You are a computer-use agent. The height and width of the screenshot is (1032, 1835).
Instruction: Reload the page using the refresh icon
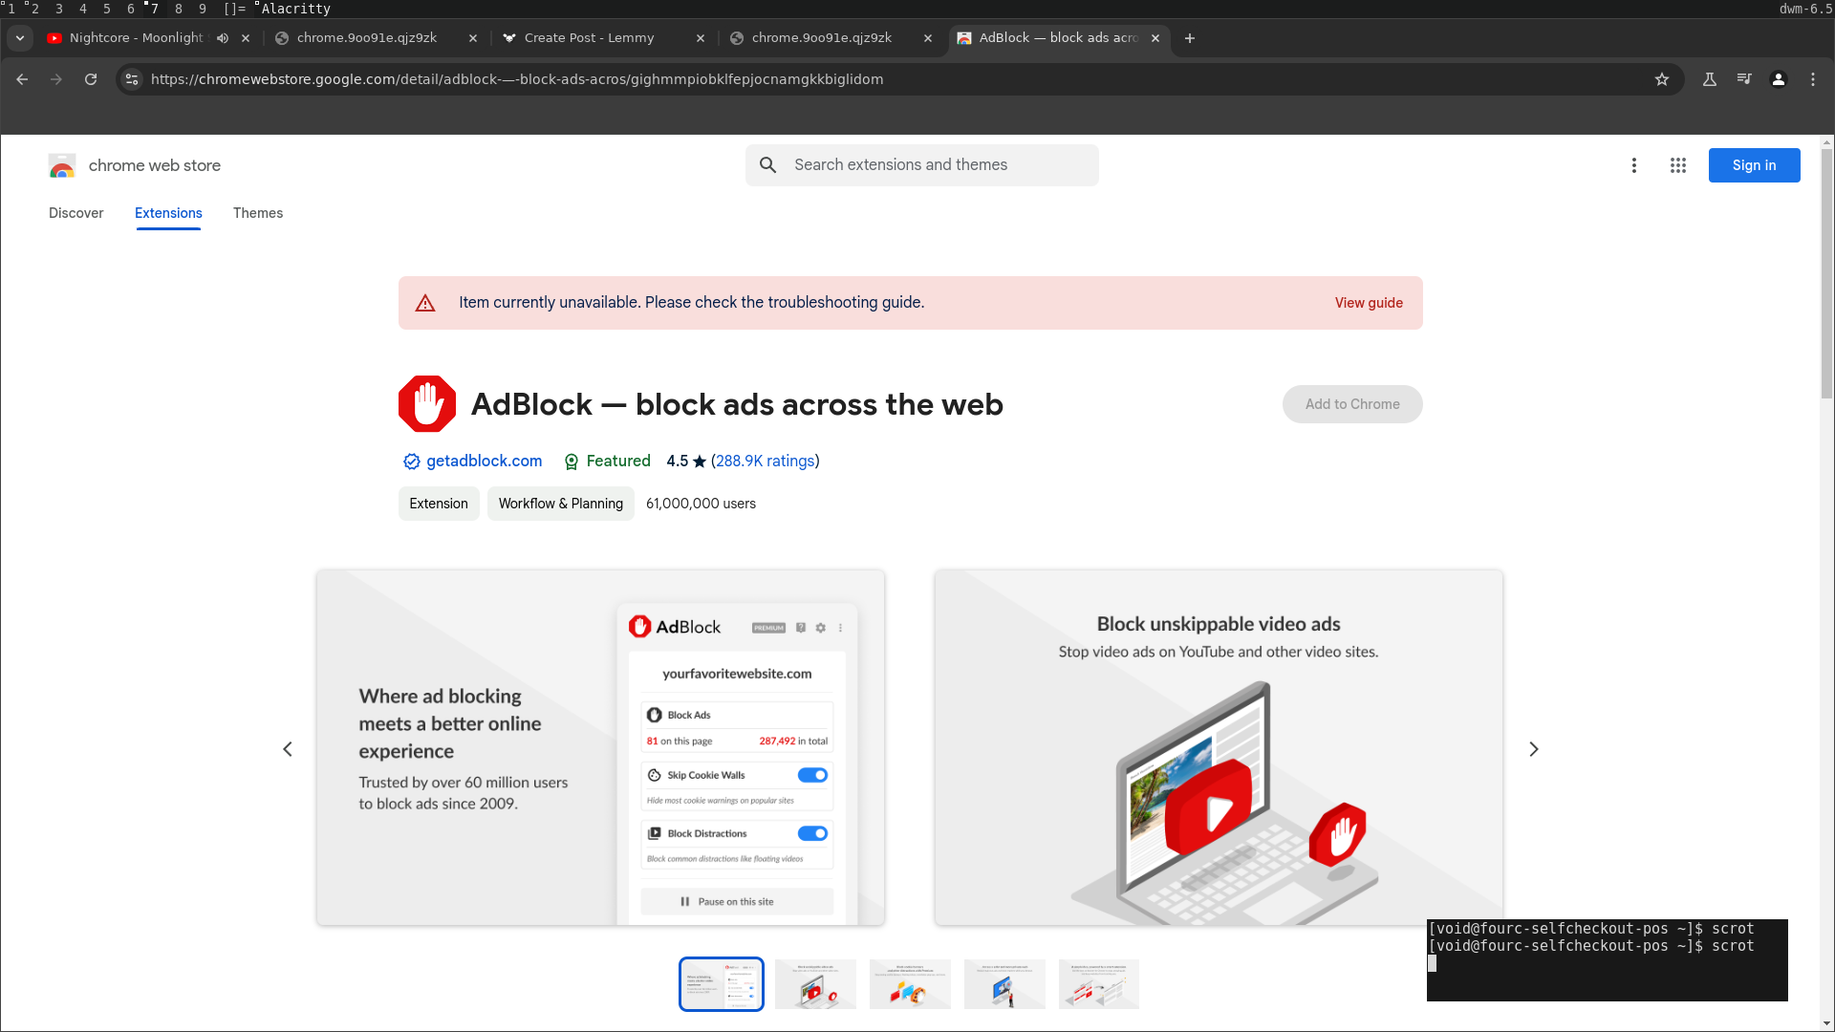[x=91, y=79]
